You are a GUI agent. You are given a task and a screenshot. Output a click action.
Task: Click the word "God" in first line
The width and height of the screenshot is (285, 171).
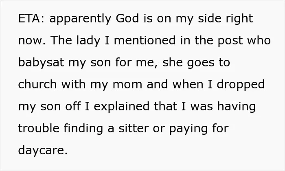pos(127,18)
